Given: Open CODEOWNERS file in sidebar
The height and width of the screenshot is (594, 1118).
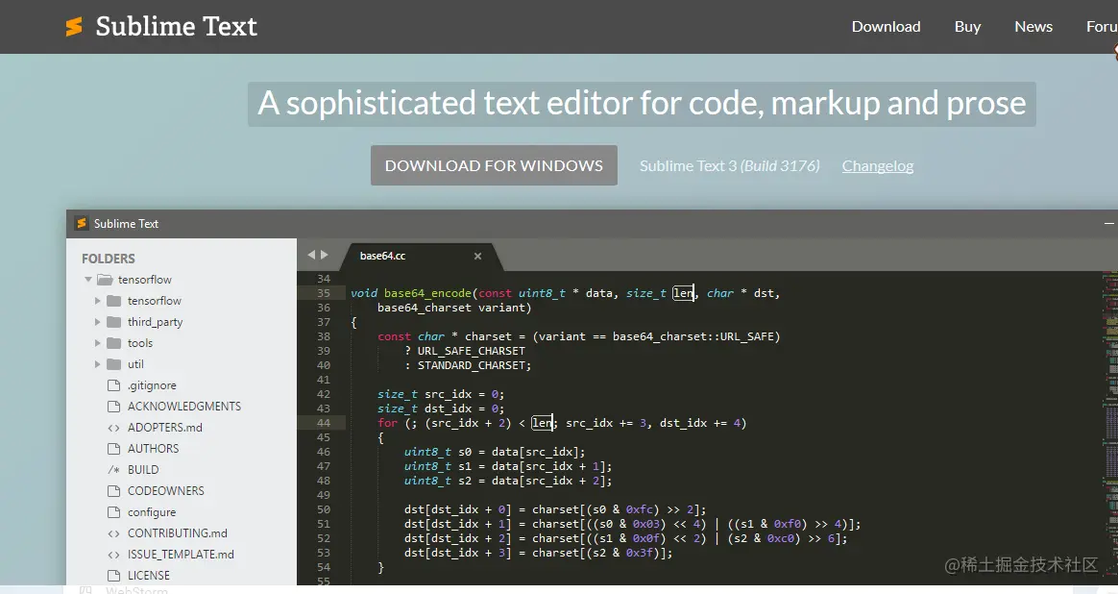Looking at the screenshot, I should pyautogui.click(x=165, y=491).
